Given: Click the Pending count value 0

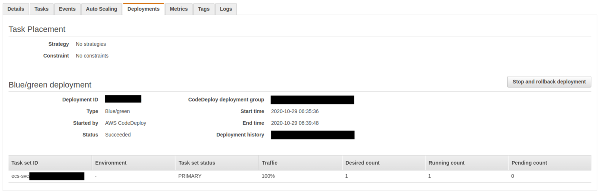Looking at the screenshot, I should [513, 176].
